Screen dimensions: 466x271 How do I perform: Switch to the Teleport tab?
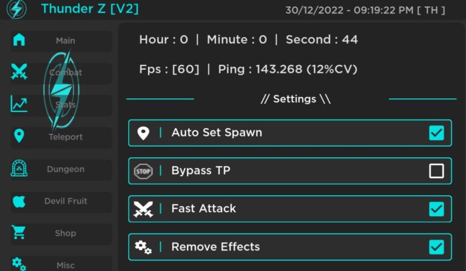[x=66, y=137]
